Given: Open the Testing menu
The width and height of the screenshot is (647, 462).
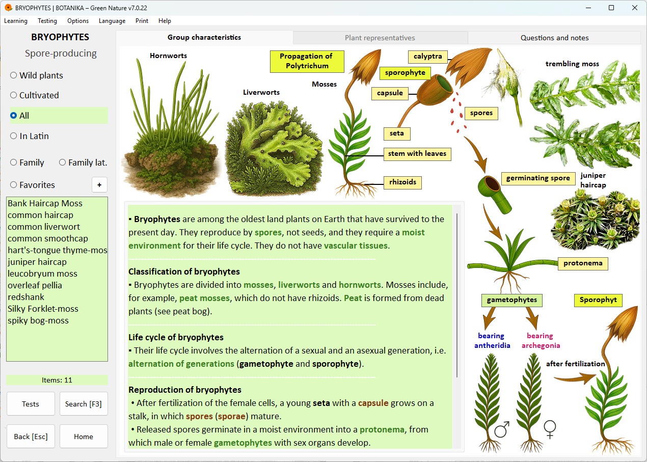Looking at the screenshot, I should tap(47, 21).
